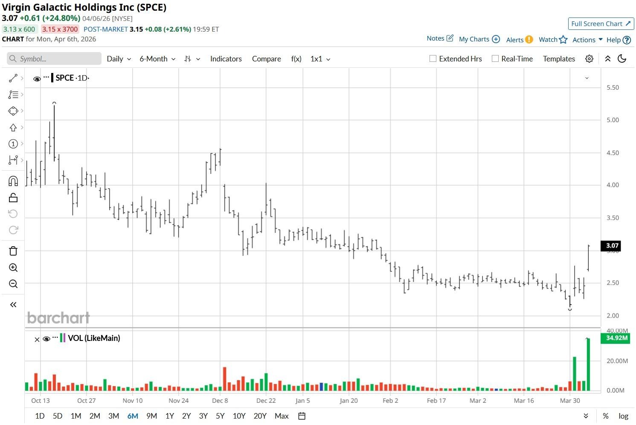Select the 5Y range button

click(x=220, y=416)
